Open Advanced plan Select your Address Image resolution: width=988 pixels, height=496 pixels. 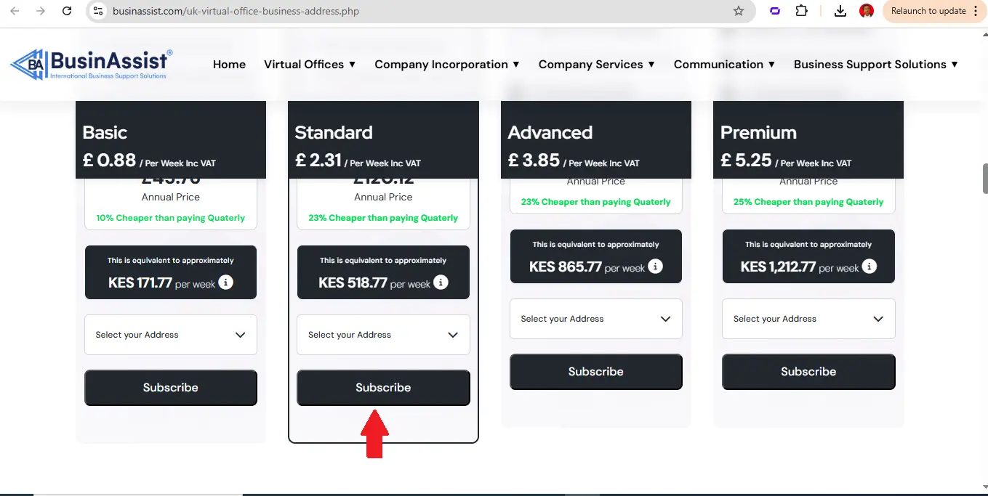coord(595,319)
